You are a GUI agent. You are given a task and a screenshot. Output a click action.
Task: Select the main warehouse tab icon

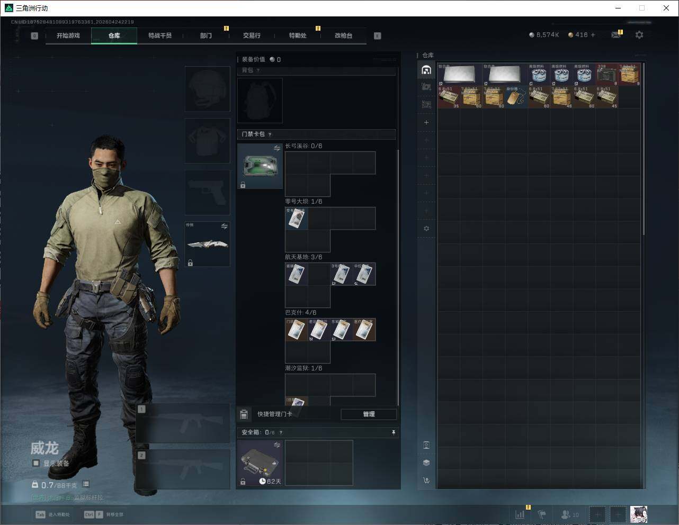[x=426, y=70]
